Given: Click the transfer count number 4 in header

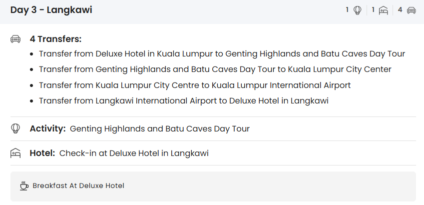Looking at the screenshot, I should tap(400, 10).
